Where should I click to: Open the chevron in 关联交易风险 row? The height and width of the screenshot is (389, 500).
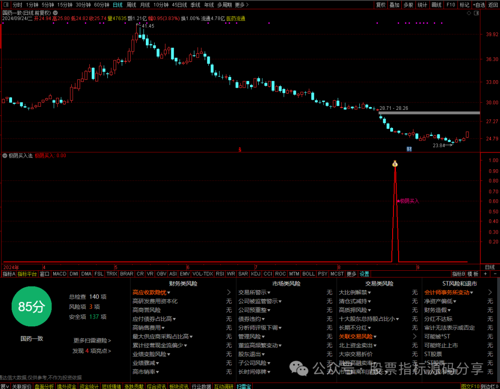(414, 336)
